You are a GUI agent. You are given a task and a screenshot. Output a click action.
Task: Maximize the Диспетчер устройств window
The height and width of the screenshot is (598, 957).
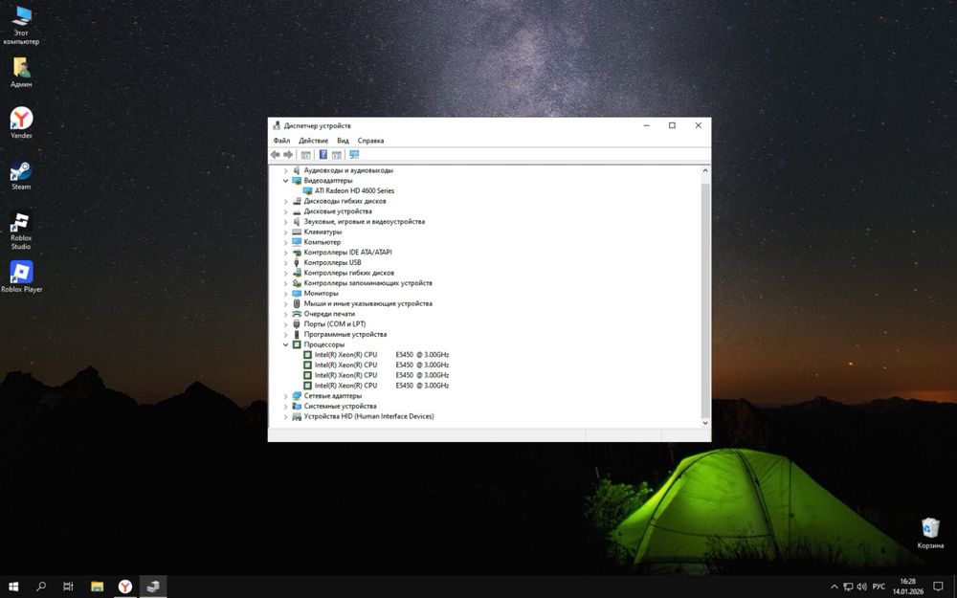click(672, 125)
